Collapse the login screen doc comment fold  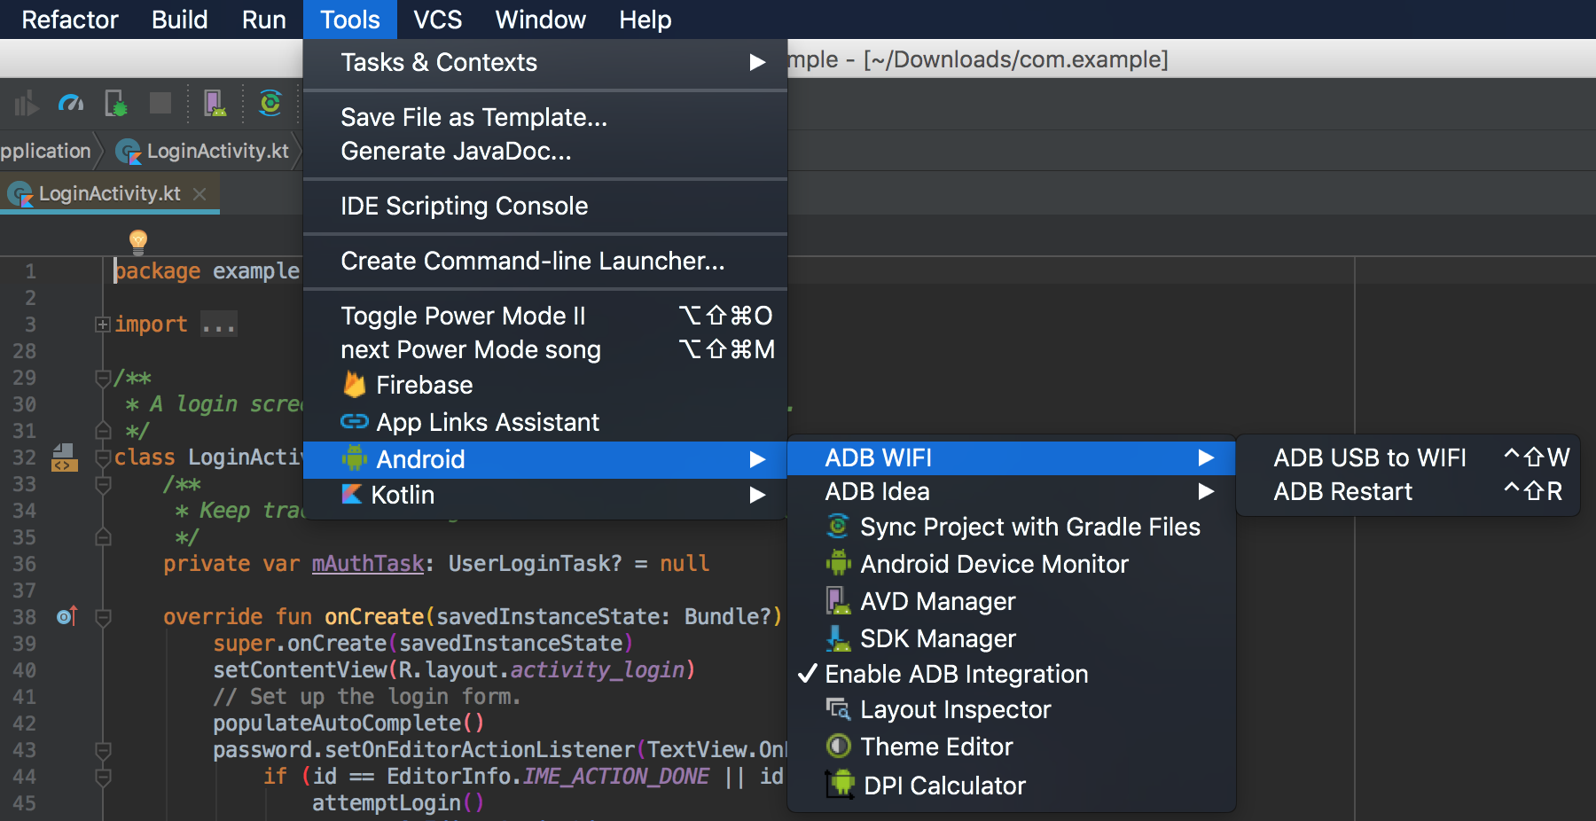(x=103, y=379)
